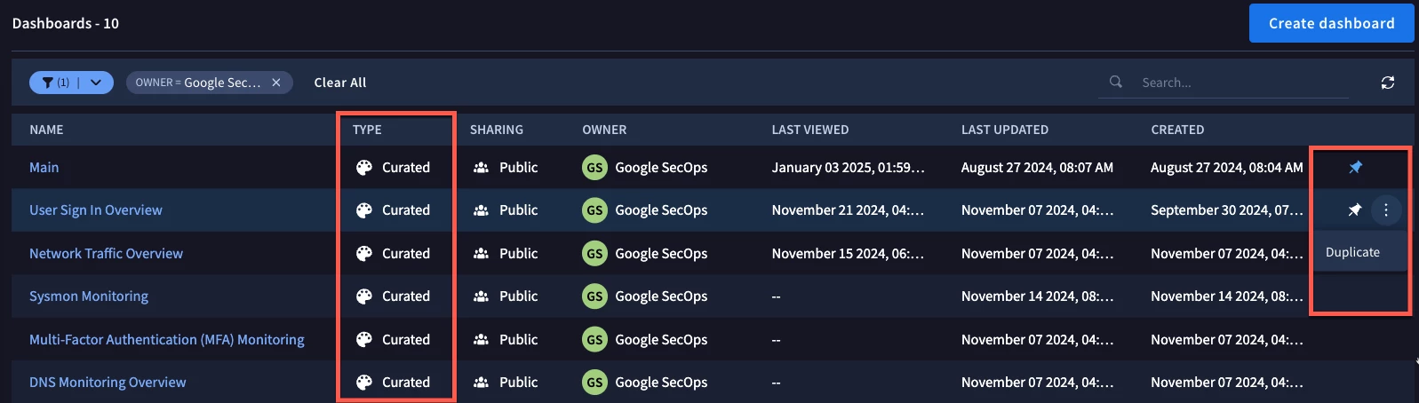Image resolution: width=1419 pixels, height=403 pixels.
Task: Open Network Traffic Overview dashboard
Action: pos(106,253)
